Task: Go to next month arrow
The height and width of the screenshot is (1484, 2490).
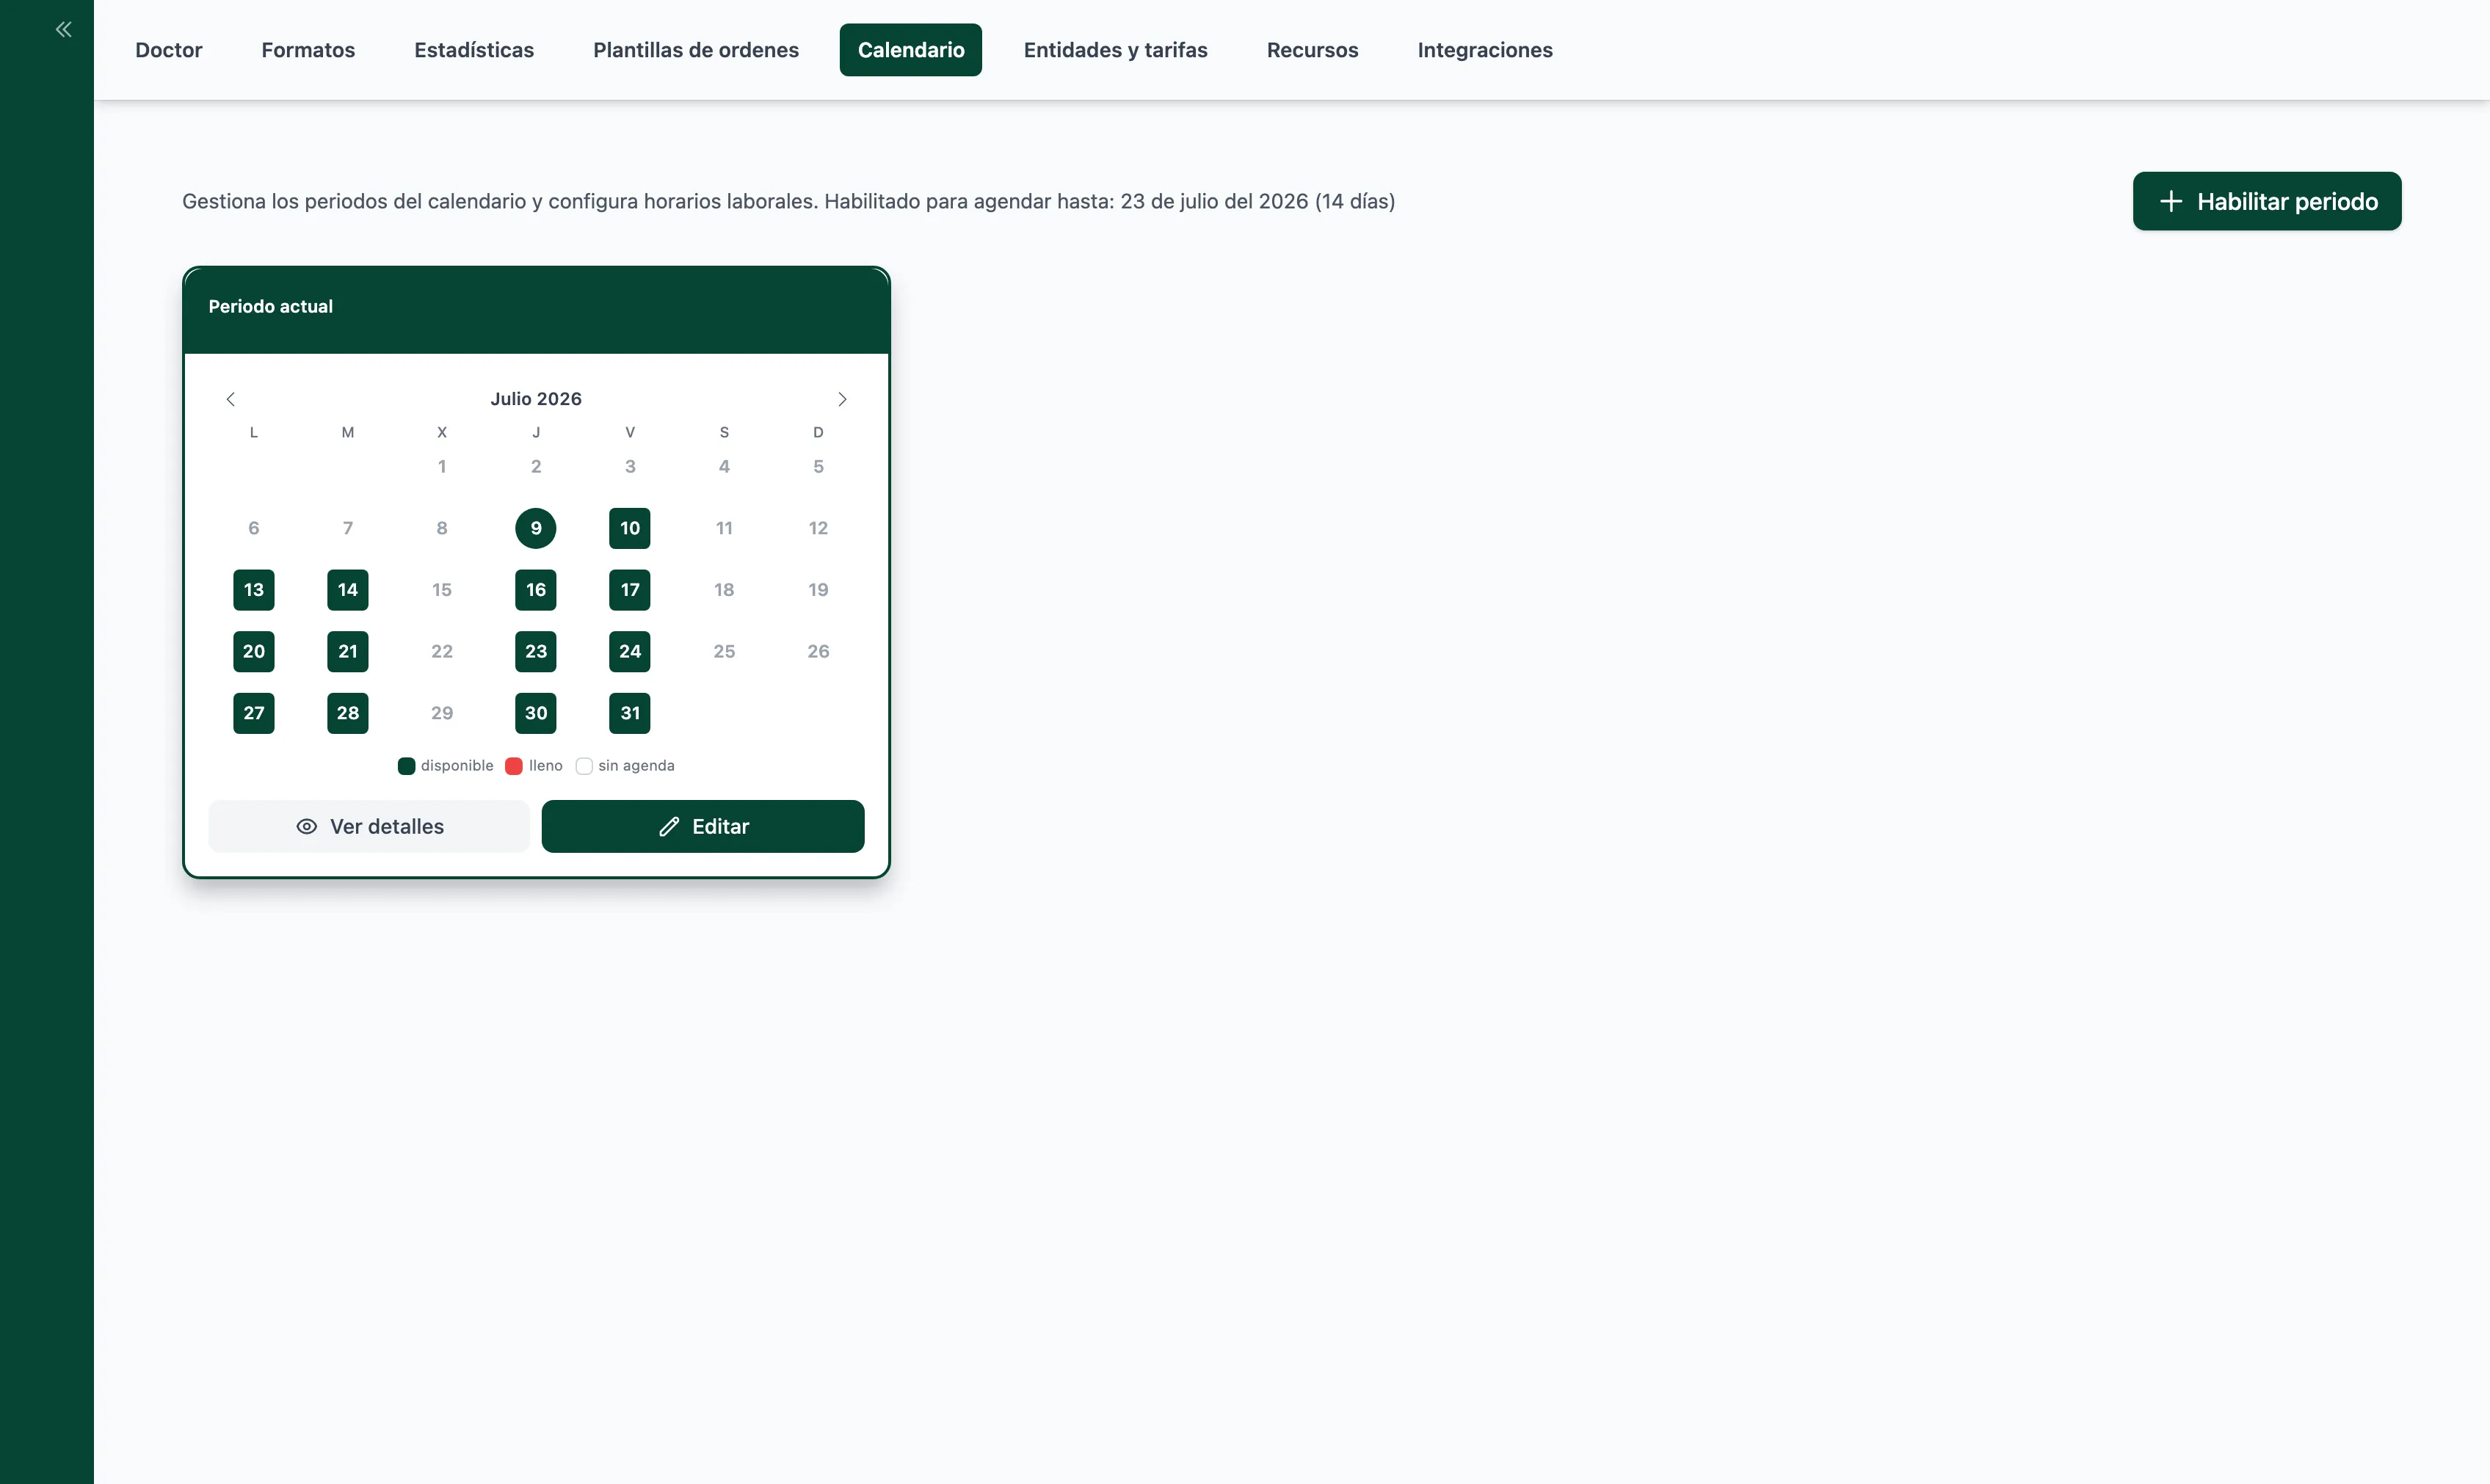Action: point(842,399)
